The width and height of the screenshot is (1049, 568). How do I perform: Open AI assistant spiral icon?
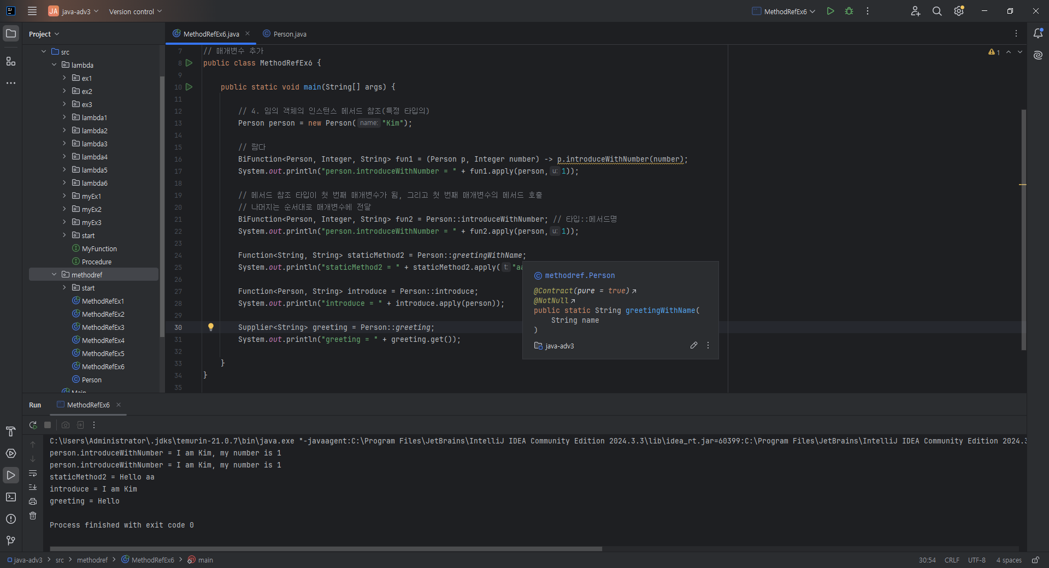[1038, 55]
